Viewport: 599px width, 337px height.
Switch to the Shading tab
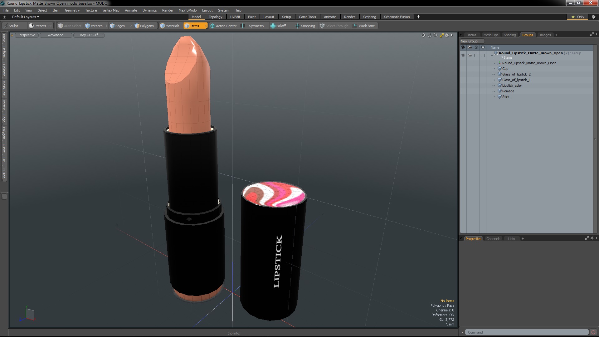[510, 35]
